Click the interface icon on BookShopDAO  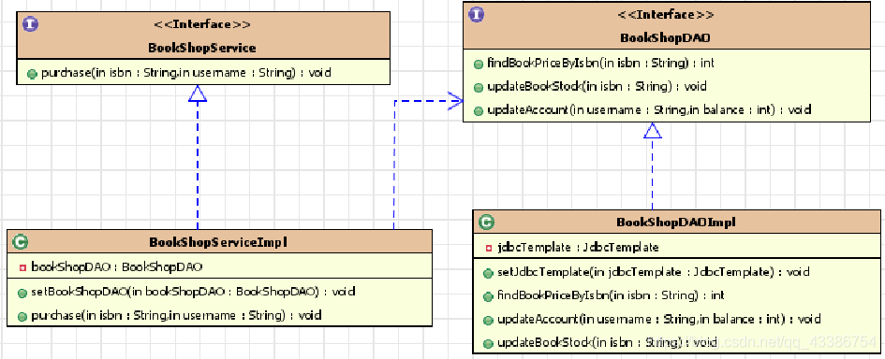(477, 14)
